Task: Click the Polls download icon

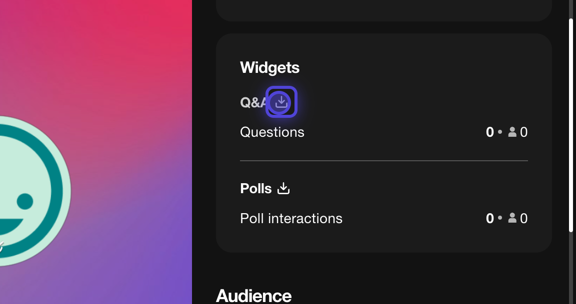Action: click(283, 189)
